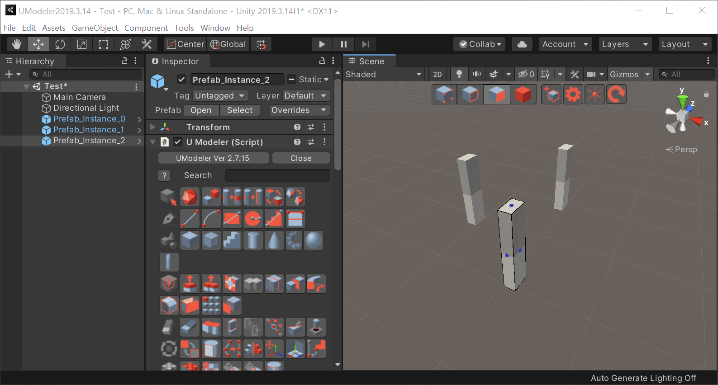Screen dimensions: 718x385
Task: Click the red polyhedron selection tool
Action: tap(190, 197)
